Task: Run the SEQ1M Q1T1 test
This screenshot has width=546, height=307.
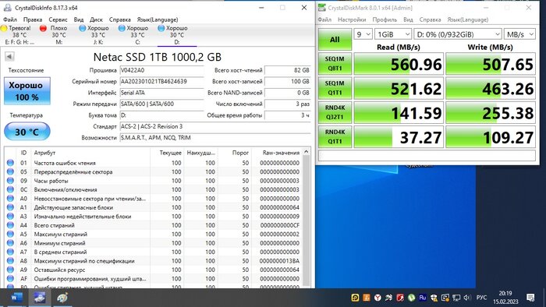Action: click(x=335, y=88)
